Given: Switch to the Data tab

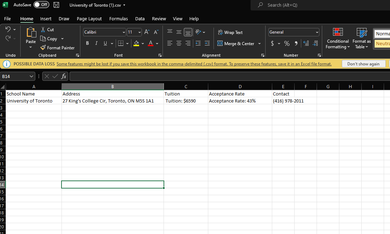Looking at the screenshot, I should tap(140, 19).
